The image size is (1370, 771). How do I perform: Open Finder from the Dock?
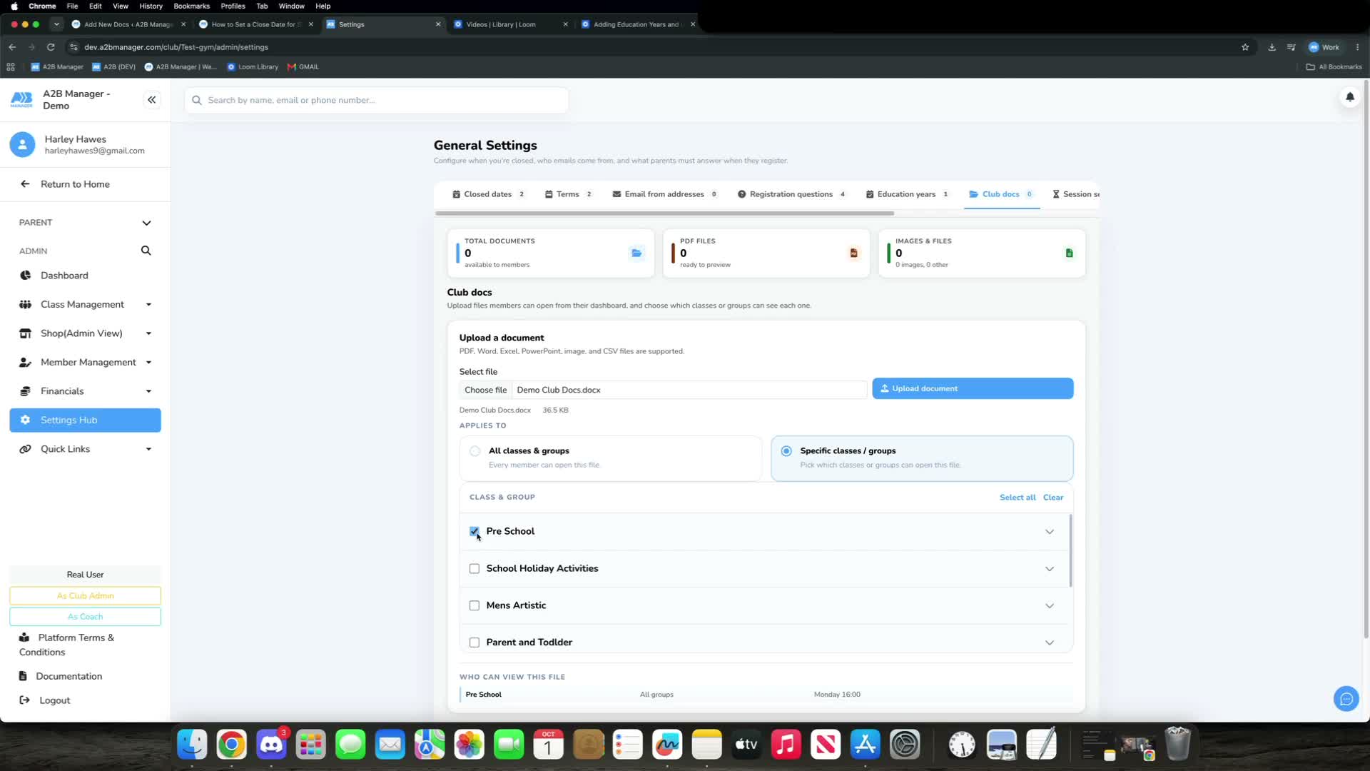(x=192, y=745)
